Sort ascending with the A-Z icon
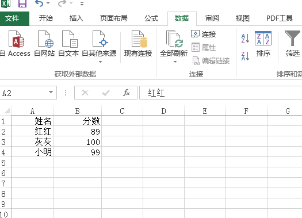This screenshot has width=302, height=218. [x=245, y=38]
